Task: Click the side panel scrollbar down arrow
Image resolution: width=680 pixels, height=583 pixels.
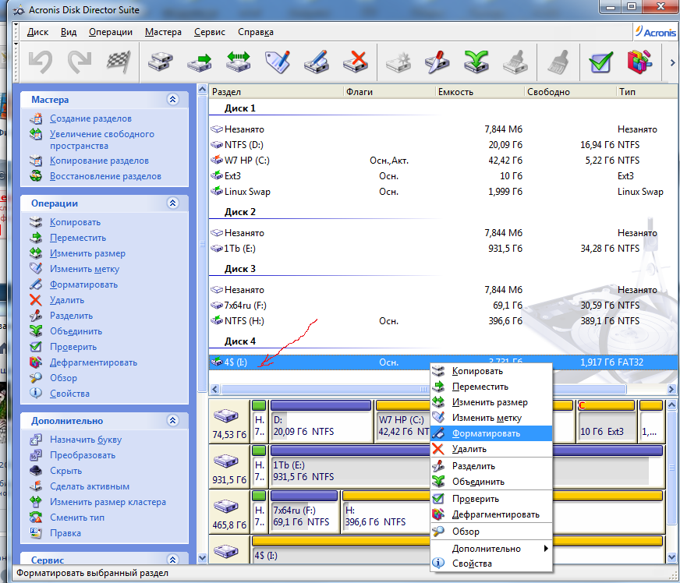Action: point(202,558)
